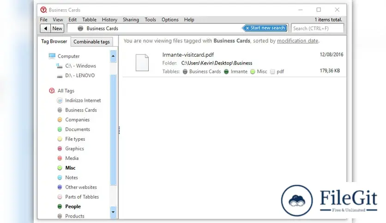The image size is (386, 223).
Task: Click the red Media tag circle icon
Action: click(60, 158)
